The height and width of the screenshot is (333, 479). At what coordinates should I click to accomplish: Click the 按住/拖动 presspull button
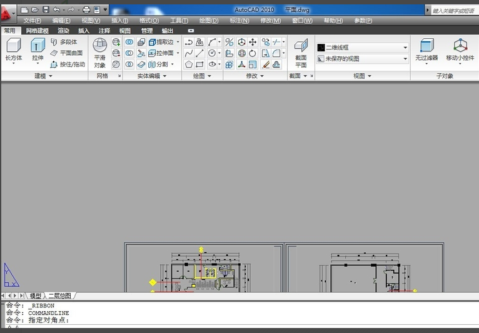click(68, 64)
